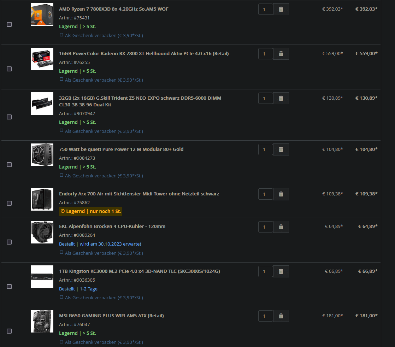Screen dimensions: 395x347
Task: Remove MSI B650 GAMING PLUS WIFI via trash
Action: (281, 316)
